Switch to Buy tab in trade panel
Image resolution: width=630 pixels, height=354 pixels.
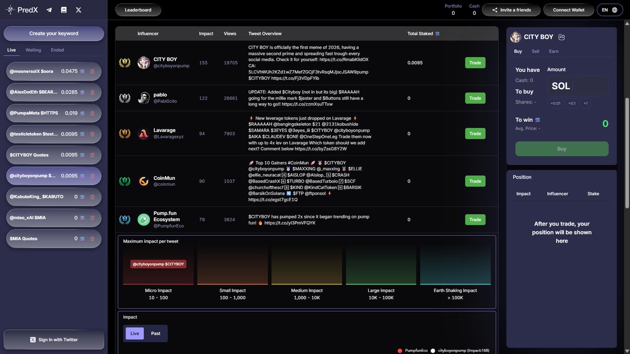(518, 51)
